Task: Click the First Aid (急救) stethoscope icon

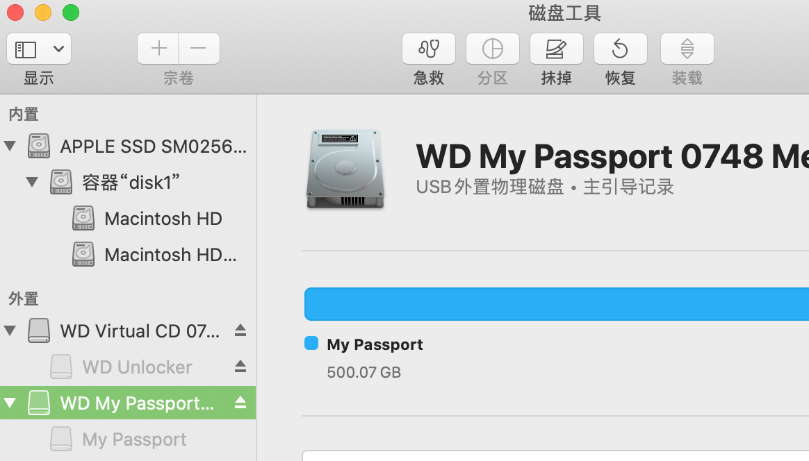Action: (x=429, y=49)
